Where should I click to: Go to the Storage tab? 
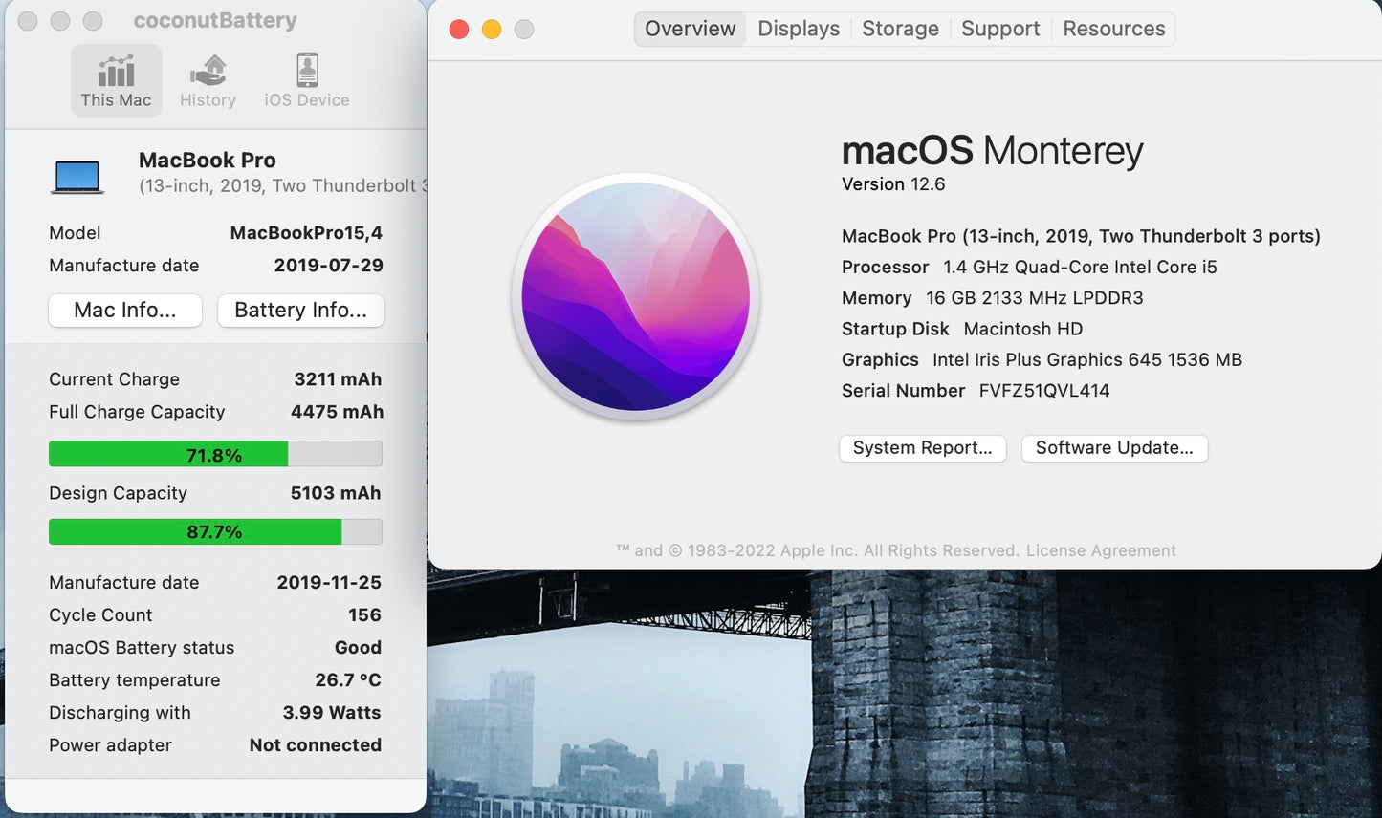point(900,29)
